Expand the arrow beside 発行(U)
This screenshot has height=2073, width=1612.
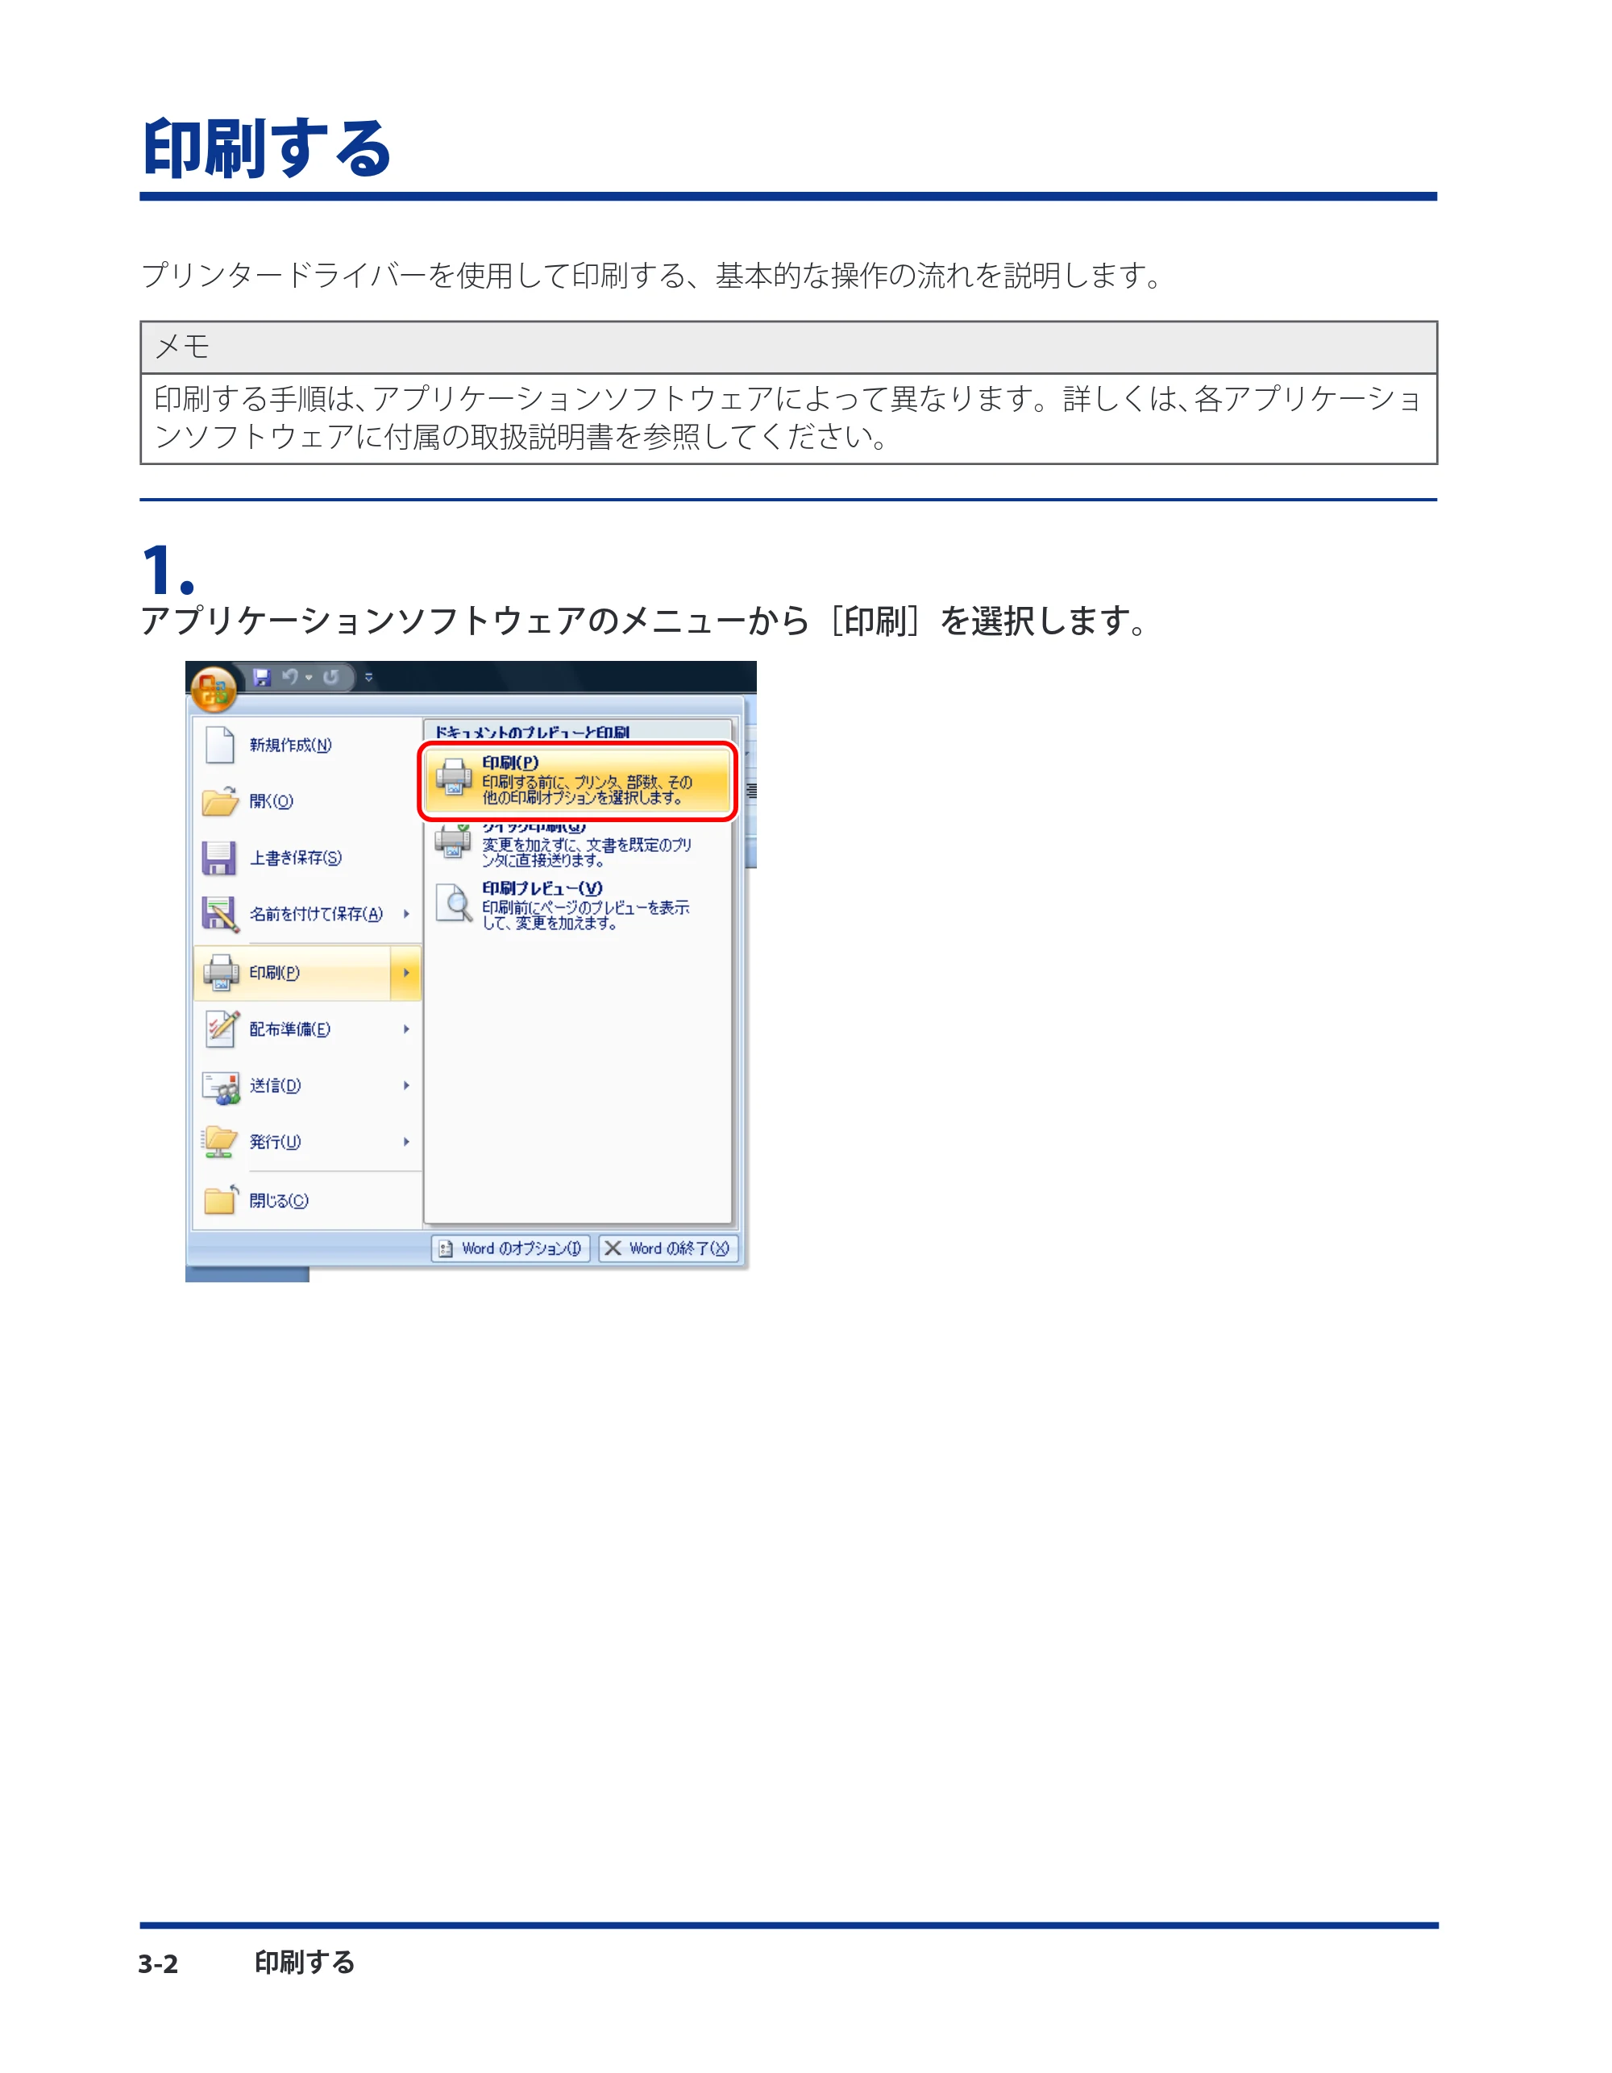pyautogui.click(x=406, y=1142)
